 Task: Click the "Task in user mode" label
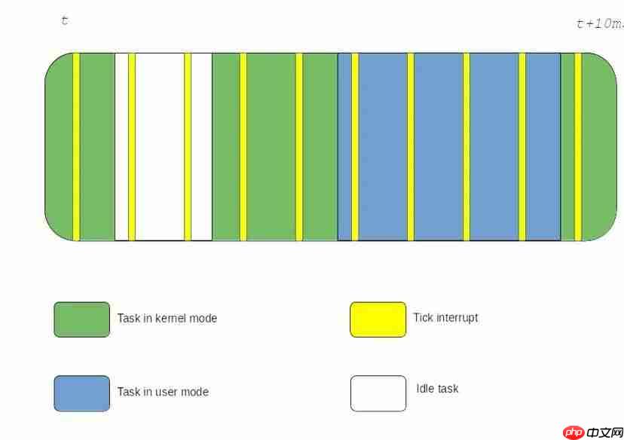[163, 392]
